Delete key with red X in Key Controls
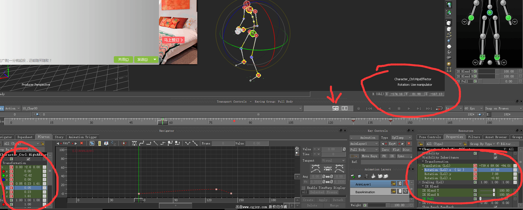523x210 pixels. (x=409, y=144)
